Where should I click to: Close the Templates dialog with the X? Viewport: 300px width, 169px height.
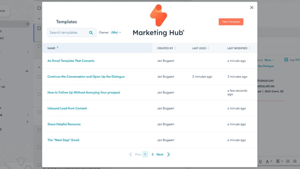tap(252, 8)
